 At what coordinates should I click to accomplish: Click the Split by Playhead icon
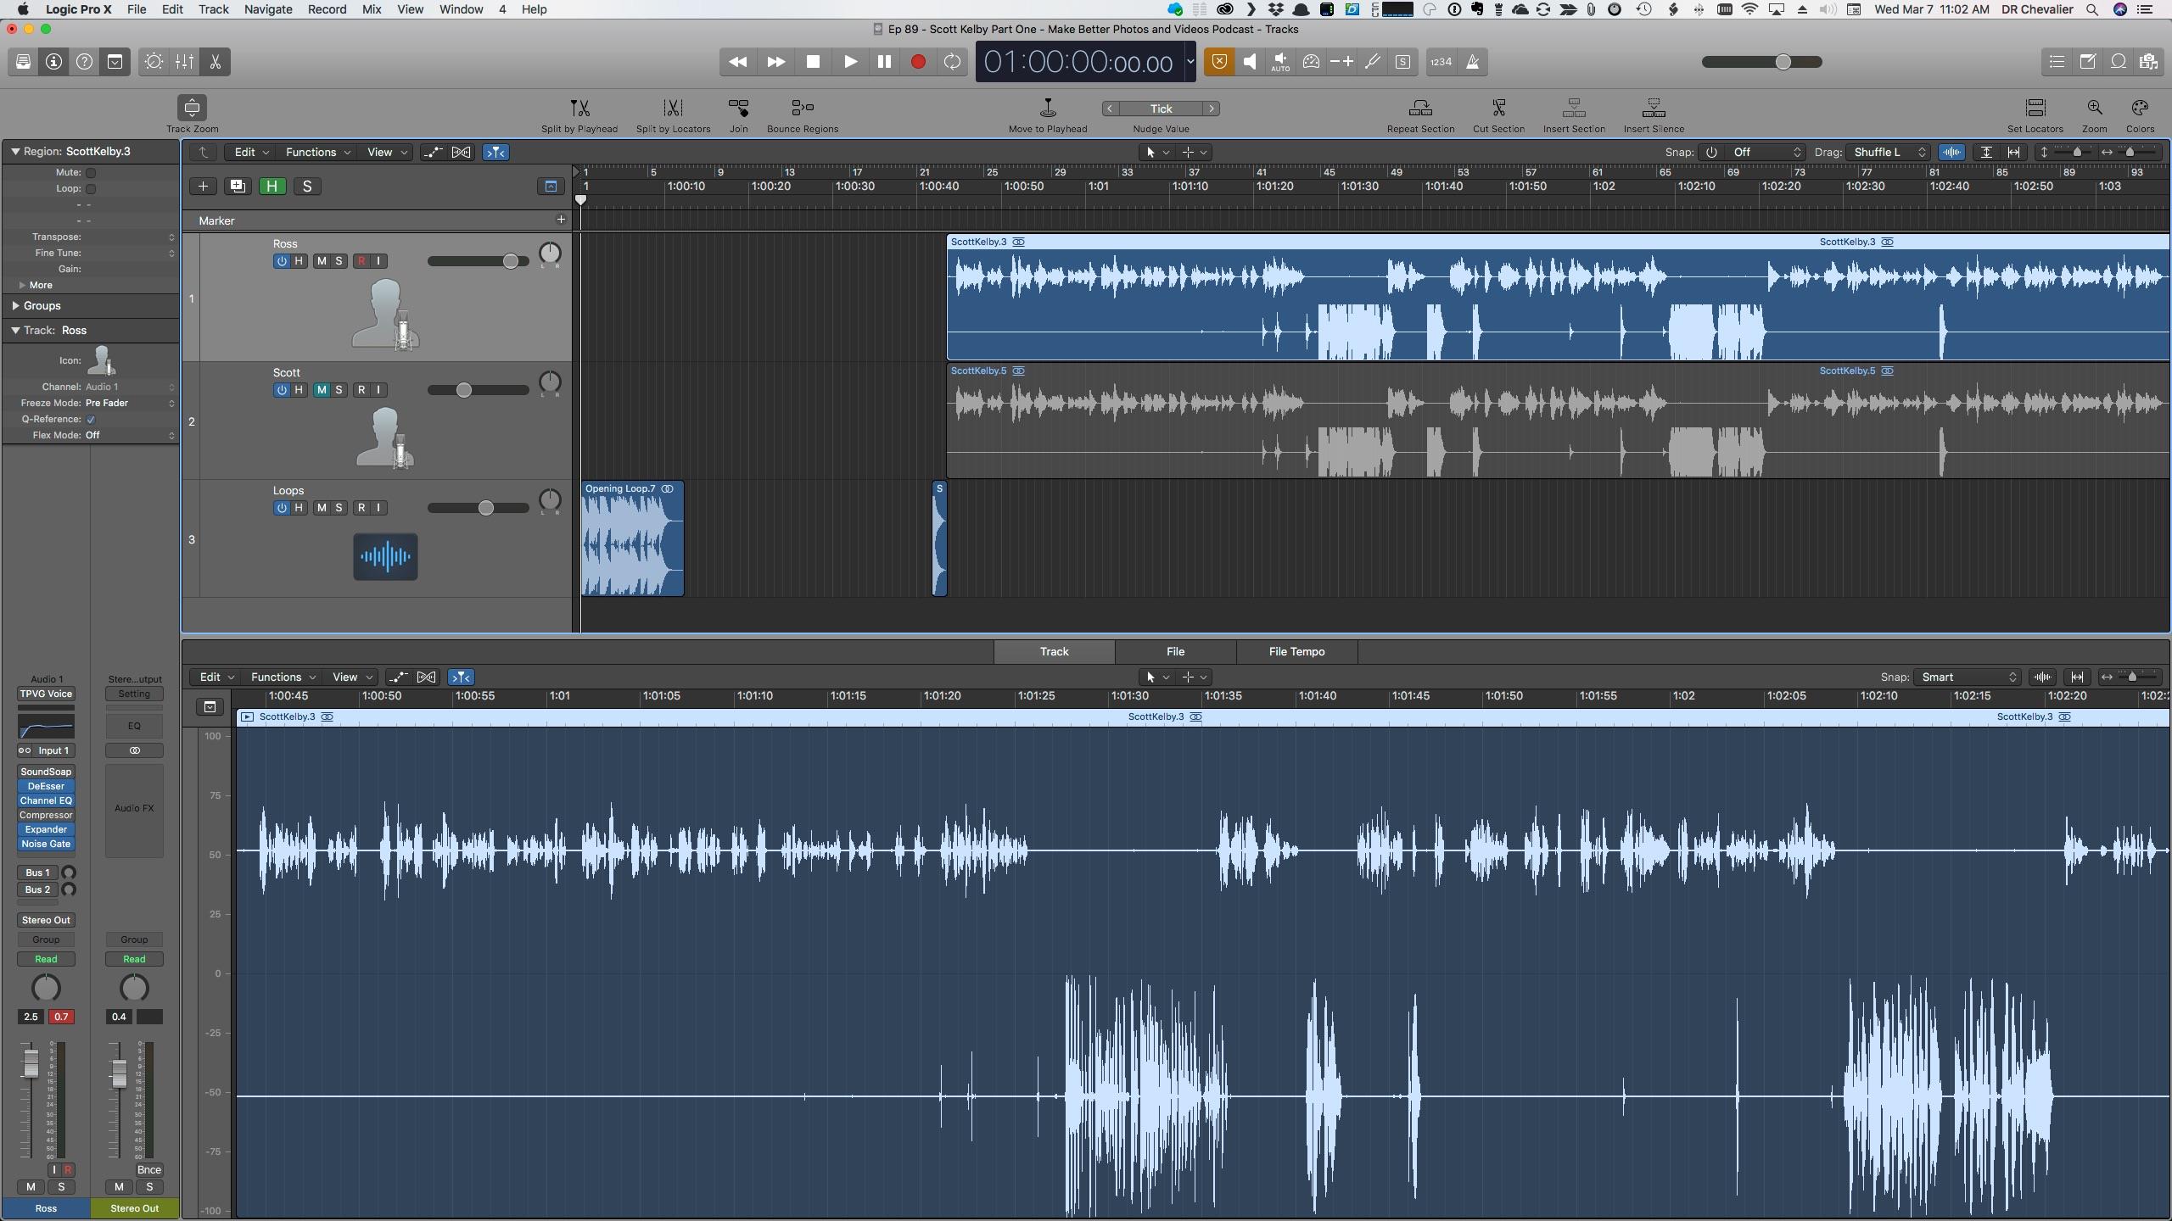[579, 109]
